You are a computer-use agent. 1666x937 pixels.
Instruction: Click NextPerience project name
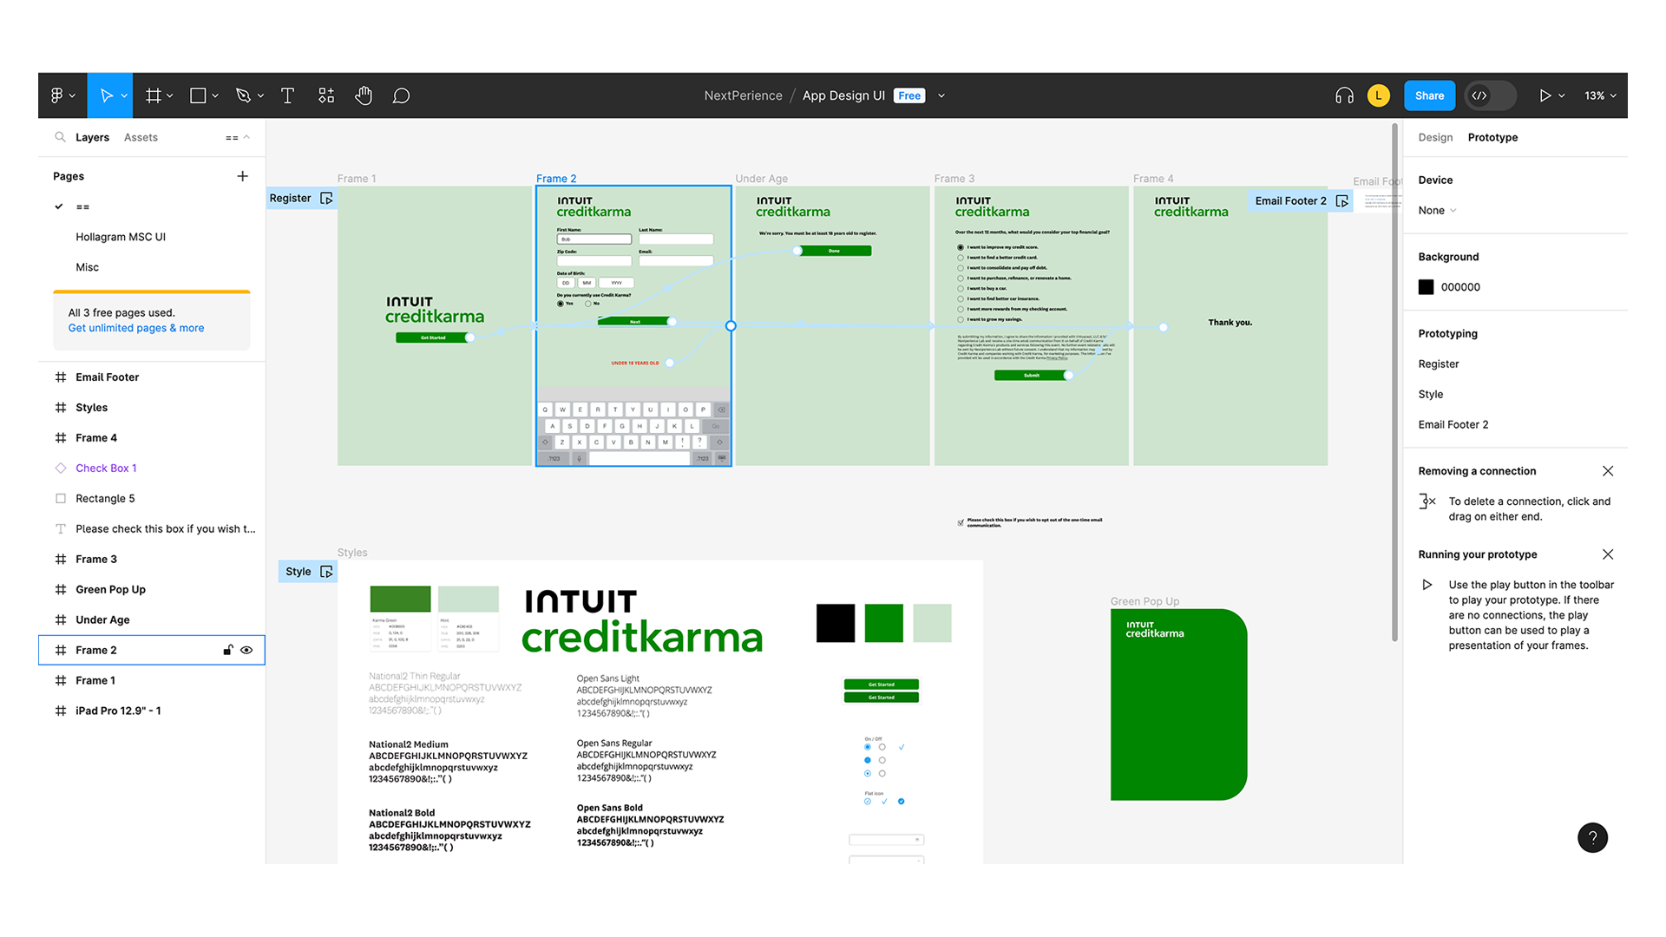tap(743, 95)
